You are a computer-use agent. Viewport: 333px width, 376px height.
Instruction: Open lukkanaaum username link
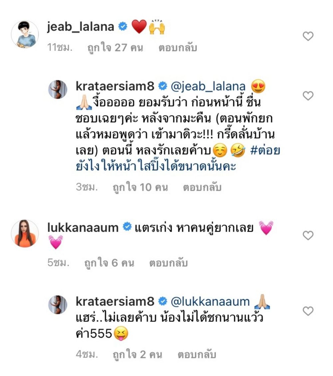[83, 228]
